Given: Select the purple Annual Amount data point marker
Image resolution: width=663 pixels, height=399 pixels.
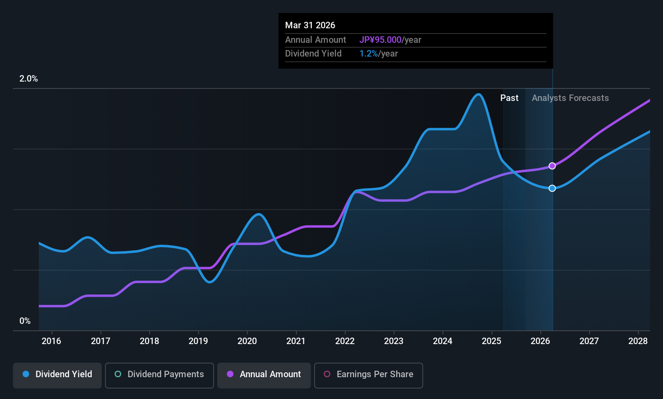Looking at the screenshot, I should pyautogui.click(x=552, y=166).
